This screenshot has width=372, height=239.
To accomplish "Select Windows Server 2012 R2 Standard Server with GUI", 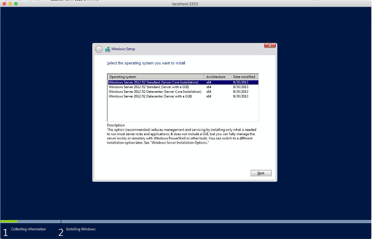I will [183, 87].
